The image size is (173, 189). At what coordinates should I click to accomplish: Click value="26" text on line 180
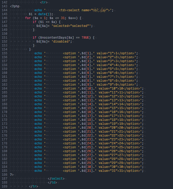tap(108, 151)
